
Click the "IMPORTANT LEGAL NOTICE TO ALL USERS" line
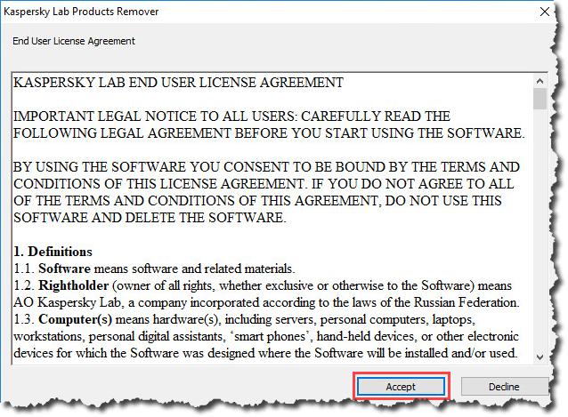pyautogui.click(x=231, y=116)
